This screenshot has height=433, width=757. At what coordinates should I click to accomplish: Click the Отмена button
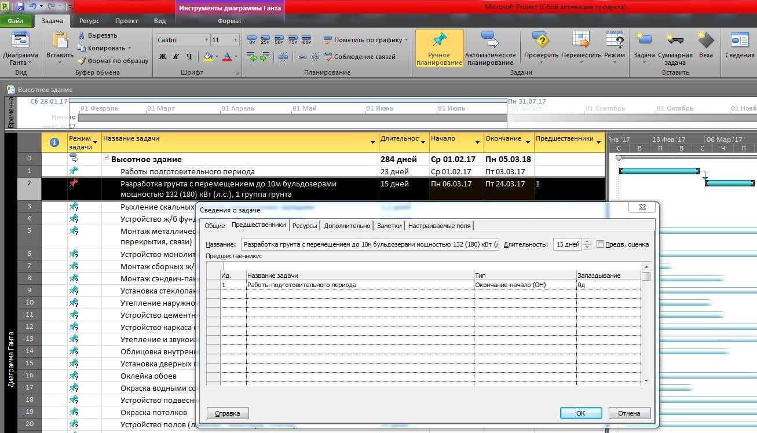[629, 413]
